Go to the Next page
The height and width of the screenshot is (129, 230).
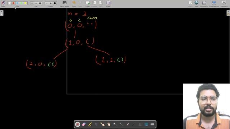(x=101, y=4)
